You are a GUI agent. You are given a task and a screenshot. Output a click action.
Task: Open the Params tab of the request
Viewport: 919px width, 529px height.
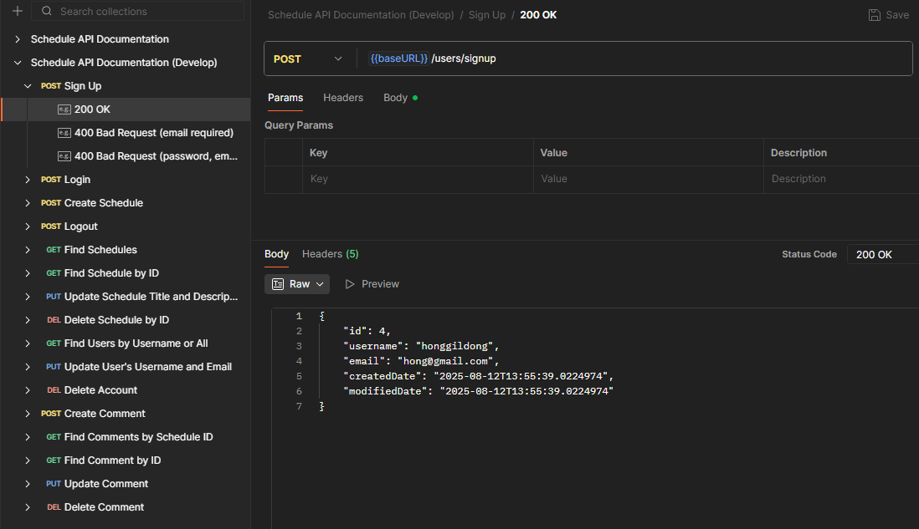point(285,98)
